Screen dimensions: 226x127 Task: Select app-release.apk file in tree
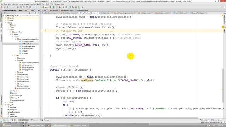click(17, 96)
